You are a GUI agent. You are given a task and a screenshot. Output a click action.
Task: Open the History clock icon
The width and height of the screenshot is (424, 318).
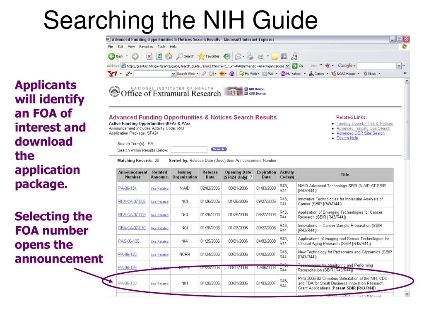coord(227,56)
